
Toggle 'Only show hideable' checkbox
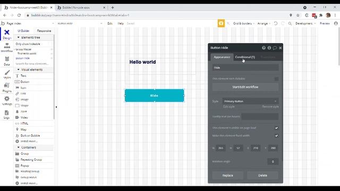[x=50, y=44]
